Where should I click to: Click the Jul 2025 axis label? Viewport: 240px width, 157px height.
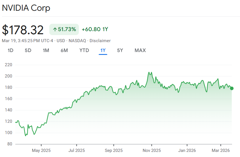click(77, 150)
